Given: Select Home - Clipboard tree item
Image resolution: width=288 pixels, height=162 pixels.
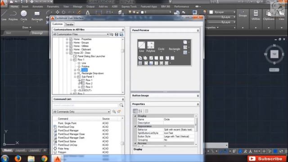Looking at the screenshot, I should pos(82,49).
